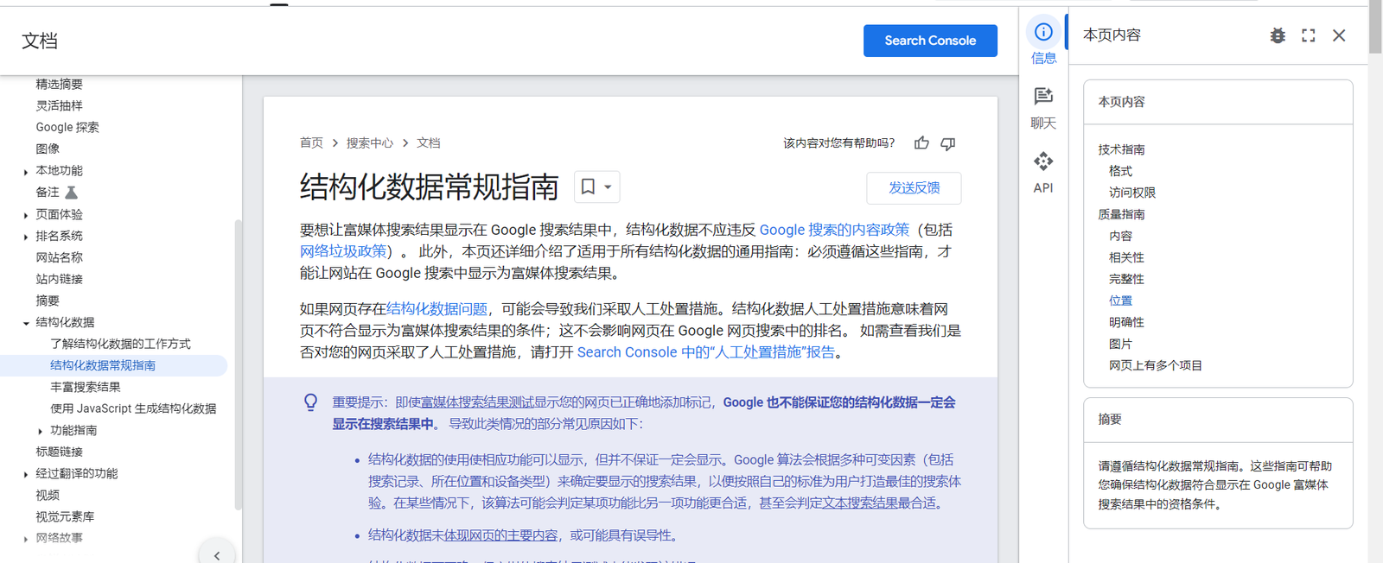Open 首页 breadcrumb link
1383x563 pixels.
point(311,143)
